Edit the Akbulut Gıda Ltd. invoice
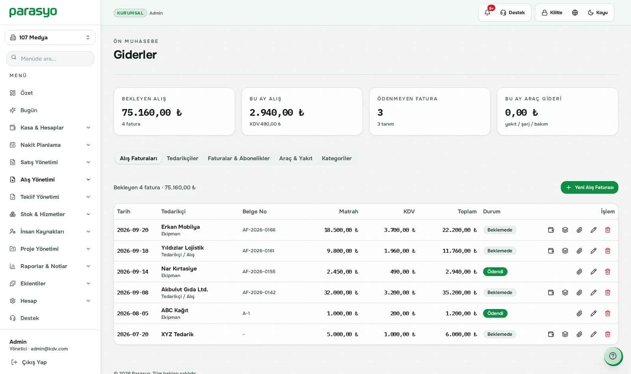 click(x=594, y=293)
